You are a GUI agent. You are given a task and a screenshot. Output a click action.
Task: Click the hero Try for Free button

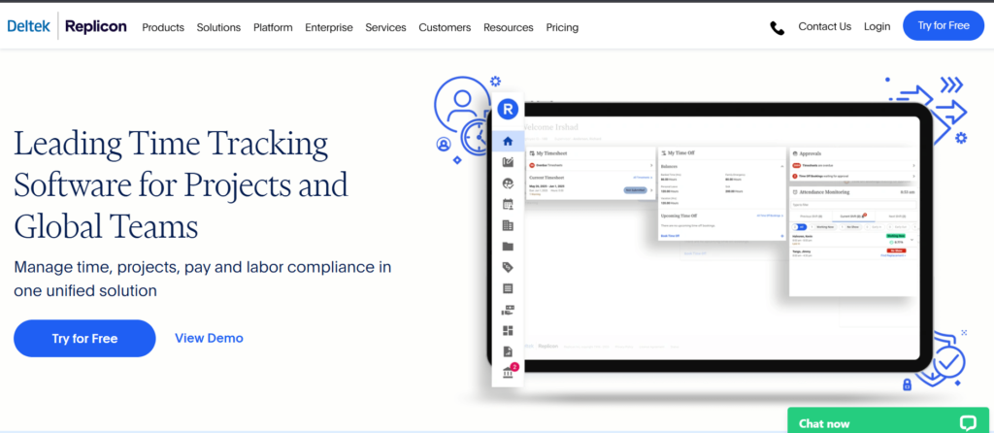[84, 339]
